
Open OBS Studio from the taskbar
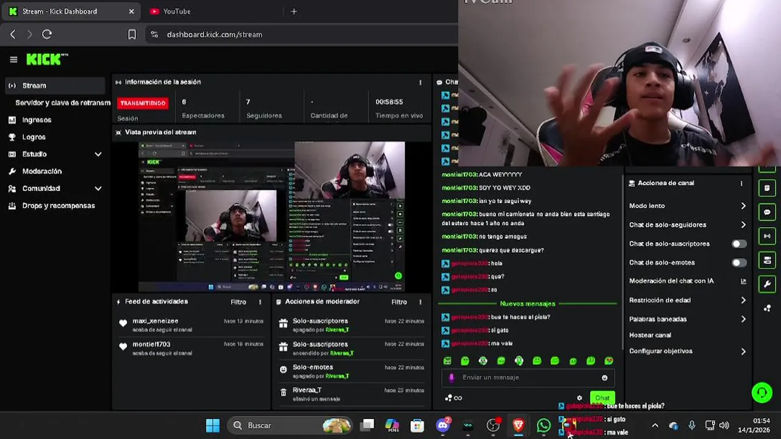pyautogui.click(x=493, y=426)
